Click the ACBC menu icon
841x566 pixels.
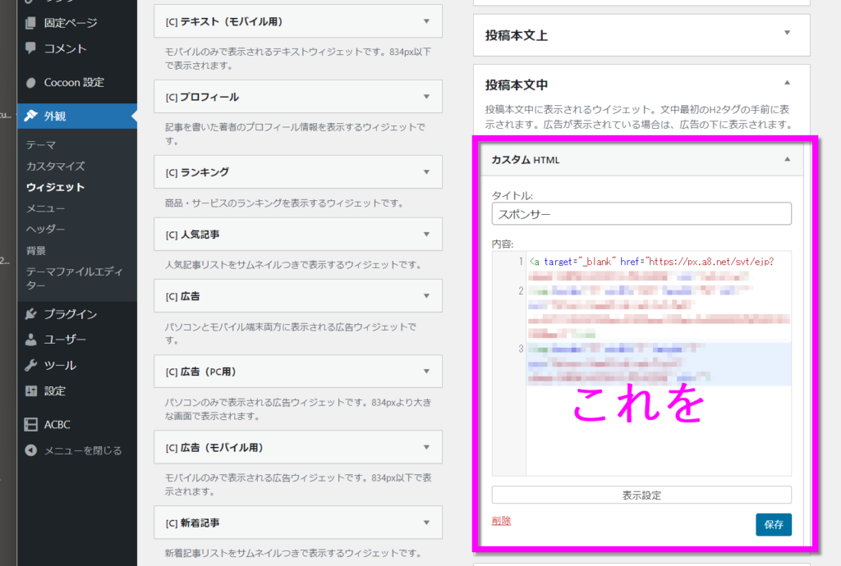(x=31, y=424)
